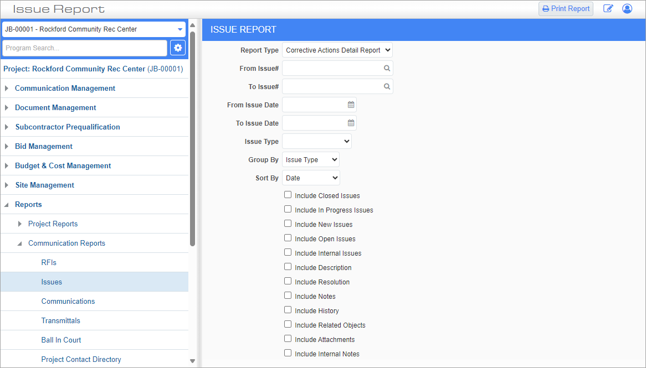Image resolution: width=646 pixels, height=368 pixels.
Task: Click the search magnifier in From Issue# field
Action: [387, 68]
